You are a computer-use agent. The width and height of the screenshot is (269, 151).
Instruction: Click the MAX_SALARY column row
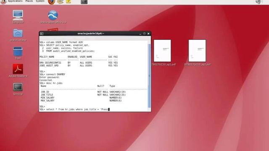(81, 101)
